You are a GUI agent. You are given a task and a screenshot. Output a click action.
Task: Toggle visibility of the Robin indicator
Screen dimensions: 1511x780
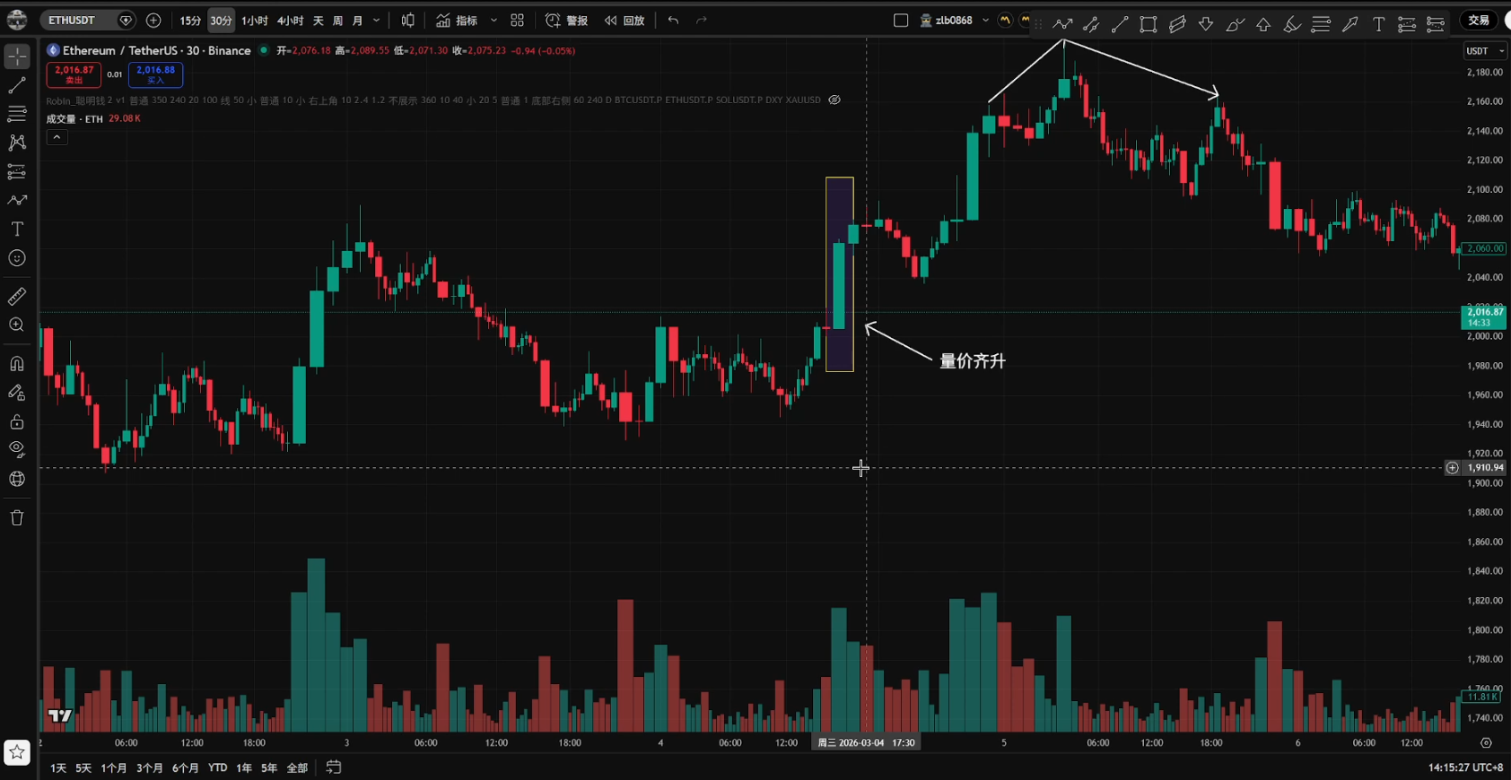[x=834, y=100]
